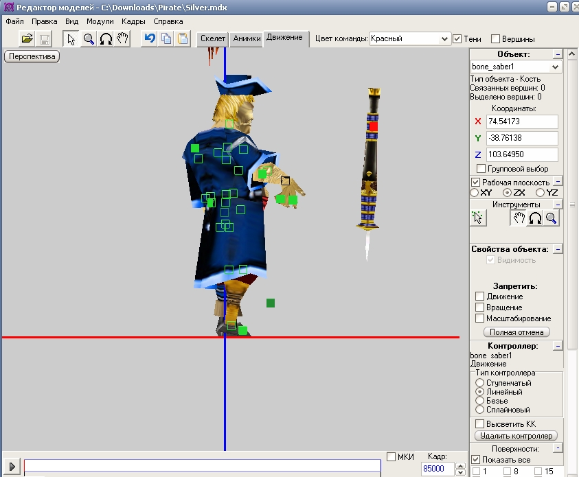
Task: Open the Модули menu
Action: click(x=100, y=21)
